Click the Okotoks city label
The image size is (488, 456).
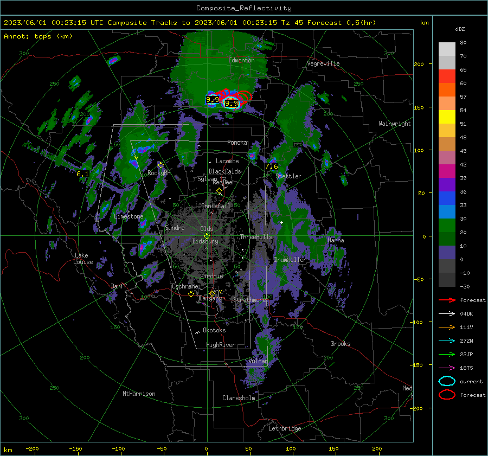point(214,330)
